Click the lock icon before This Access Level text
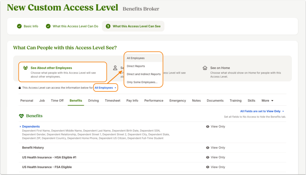This screenshot has width=306, height=175. tap(20, 88)
